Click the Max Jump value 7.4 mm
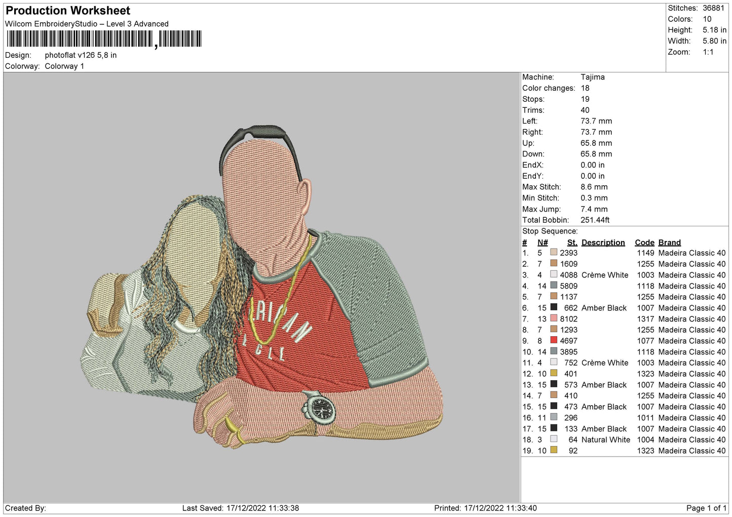 594,209
